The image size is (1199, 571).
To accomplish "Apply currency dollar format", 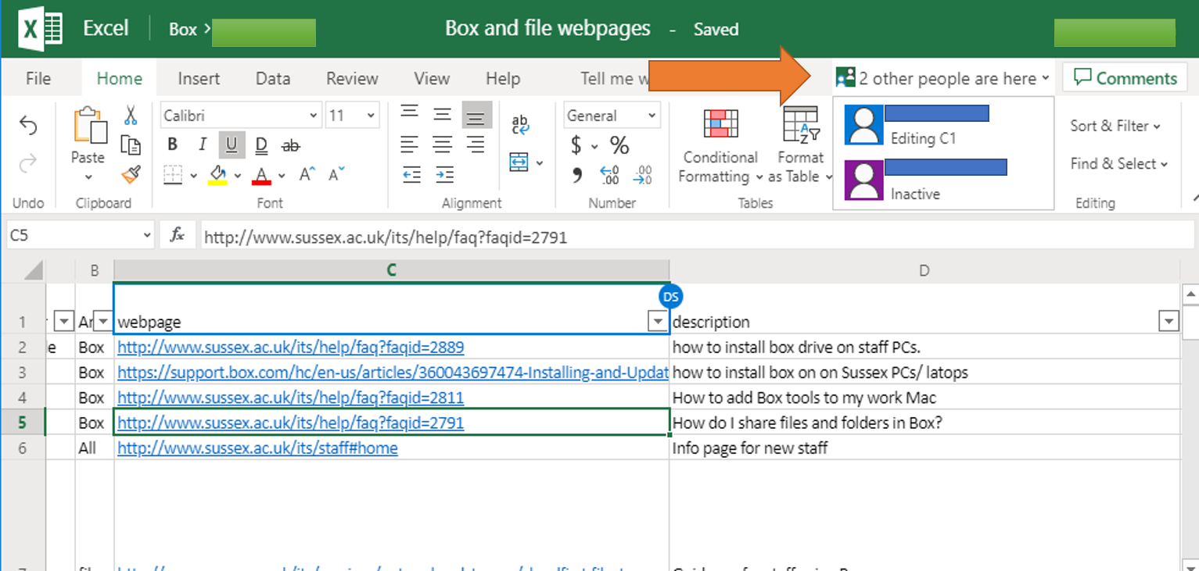I will pos(576,145).
